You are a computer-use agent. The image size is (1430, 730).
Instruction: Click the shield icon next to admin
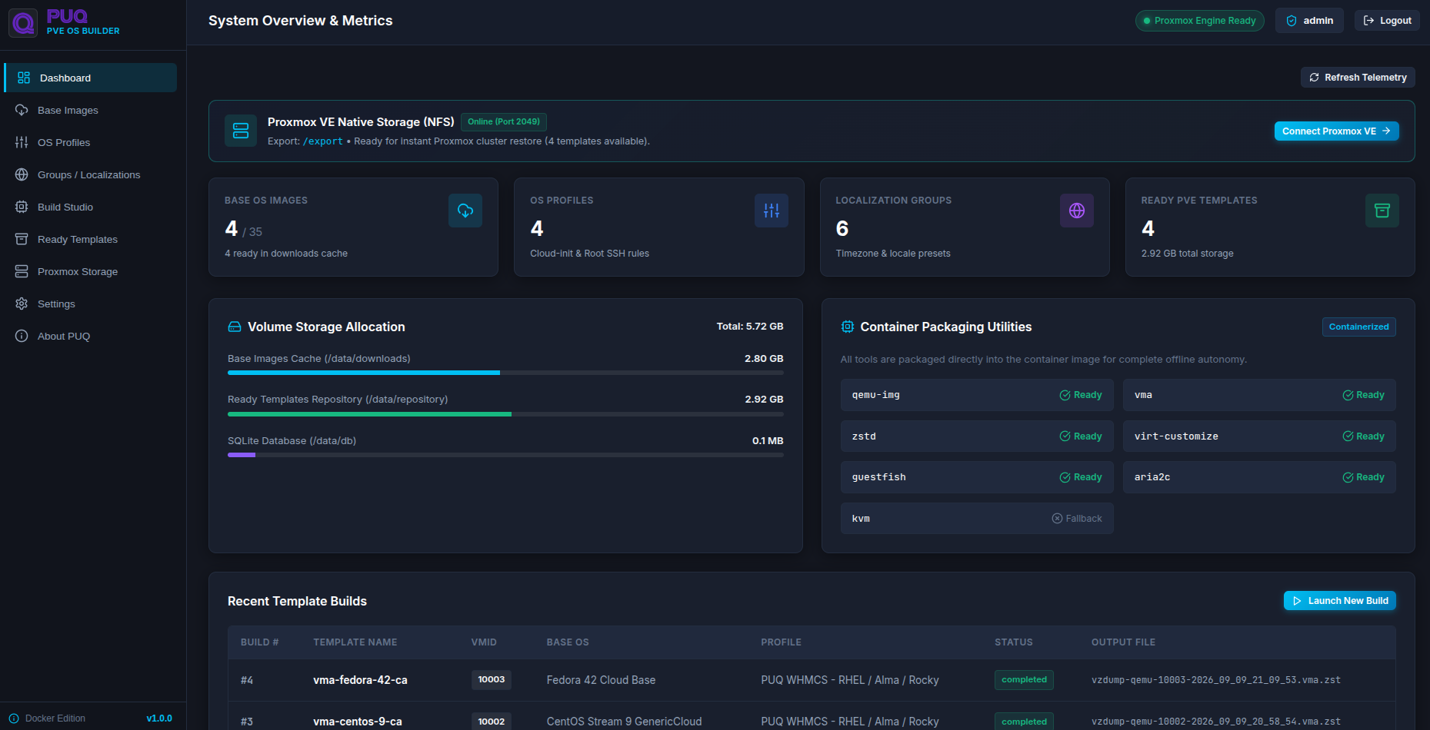tap(1292, 21)
